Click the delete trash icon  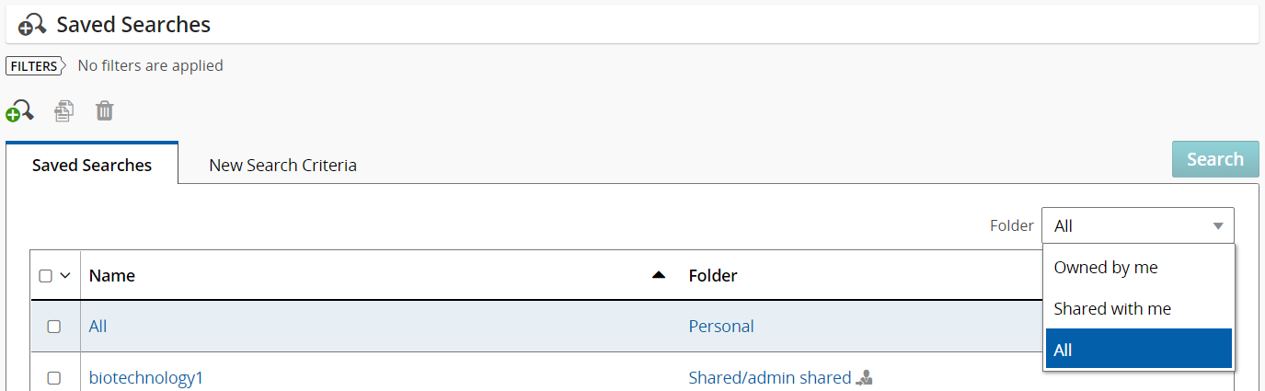105,111
